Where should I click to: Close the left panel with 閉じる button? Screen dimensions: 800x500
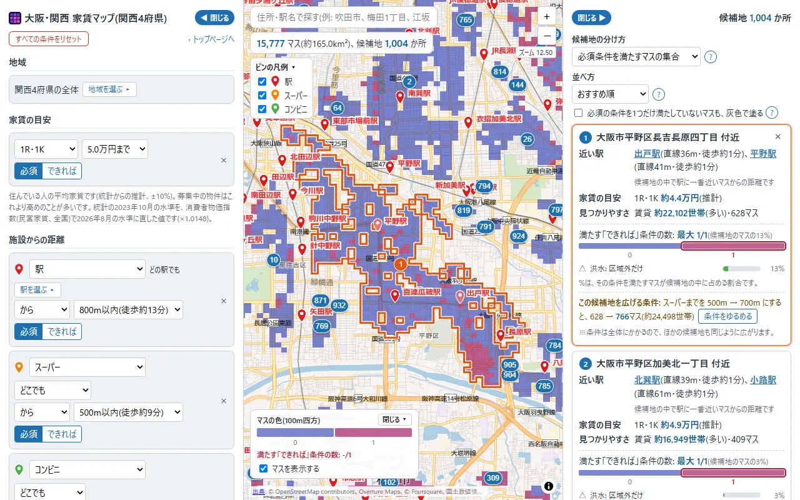click(x=214, y=18)
